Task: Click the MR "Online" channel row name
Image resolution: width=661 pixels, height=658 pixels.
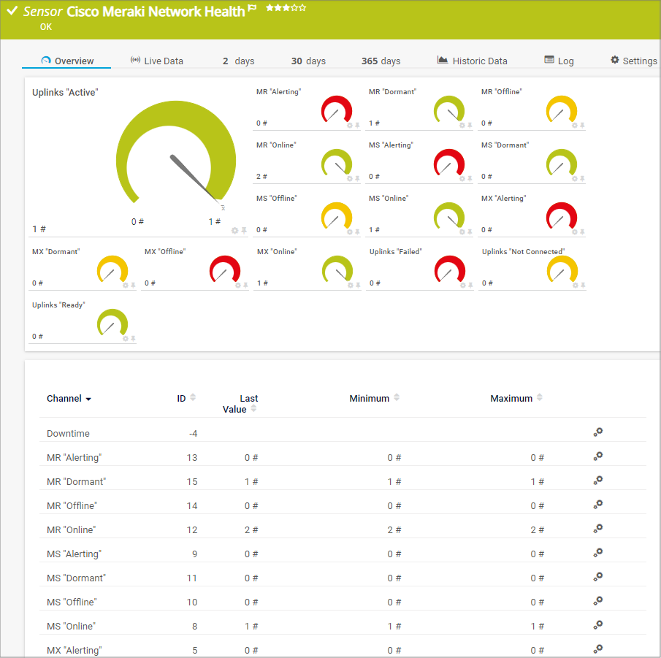Action: (72, 529)
